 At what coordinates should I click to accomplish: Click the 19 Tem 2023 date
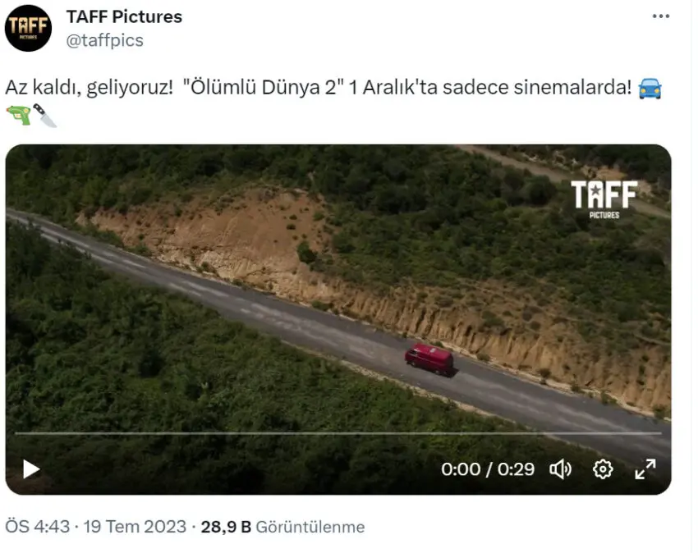(x=135, y=527)
